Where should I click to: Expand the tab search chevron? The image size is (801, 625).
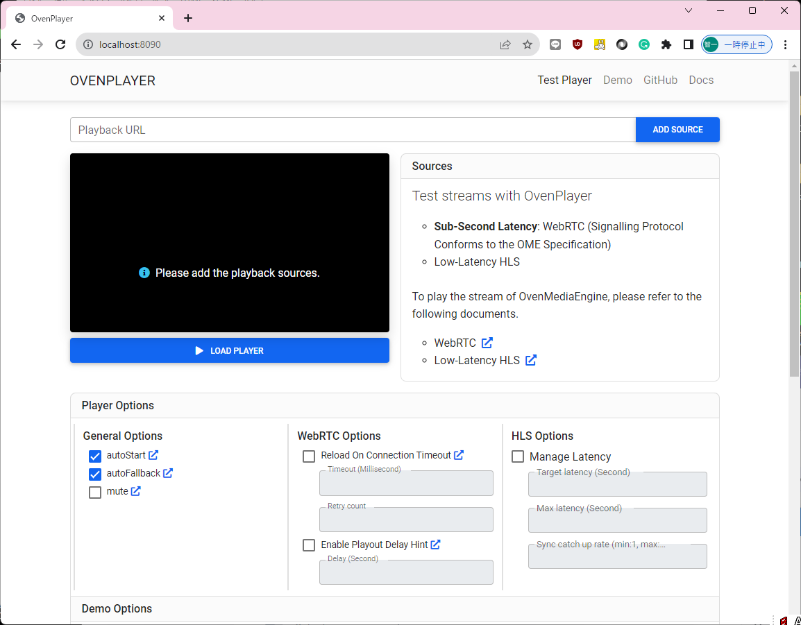(689, 10)
